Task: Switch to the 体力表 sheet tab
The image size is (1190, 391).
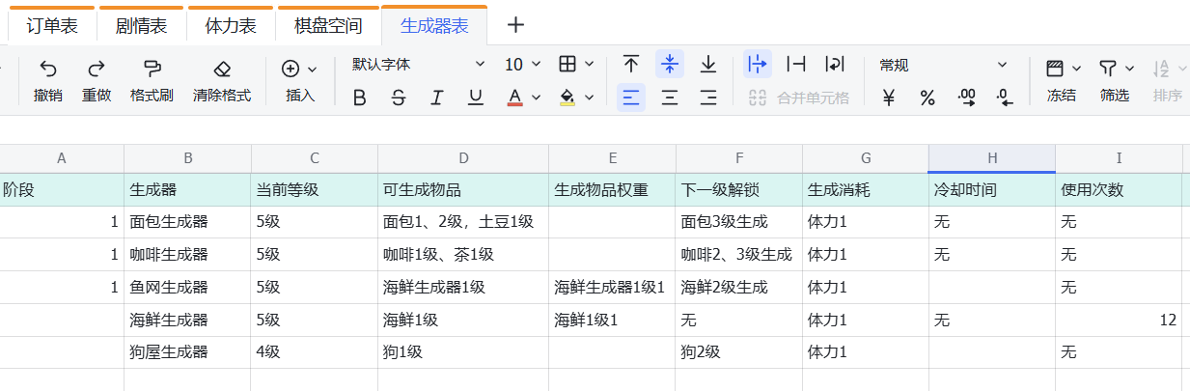Action: (231, 26)
